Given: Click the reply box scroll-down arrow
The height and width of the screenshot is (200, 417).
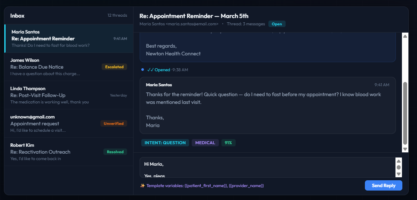Looking at the screenshot, I should pos(398,174).
